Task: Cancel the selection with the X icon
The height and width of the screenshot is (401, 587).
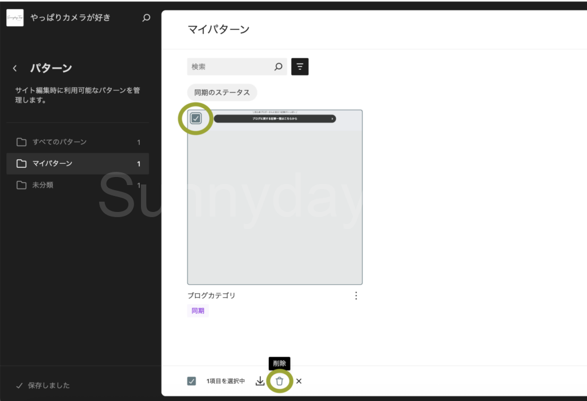Action: [x=299, y=381]
